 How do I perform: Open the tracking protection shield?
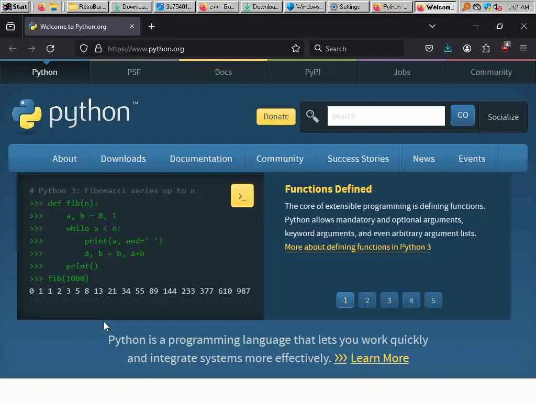pyautogui.click(x=84, y=49)
